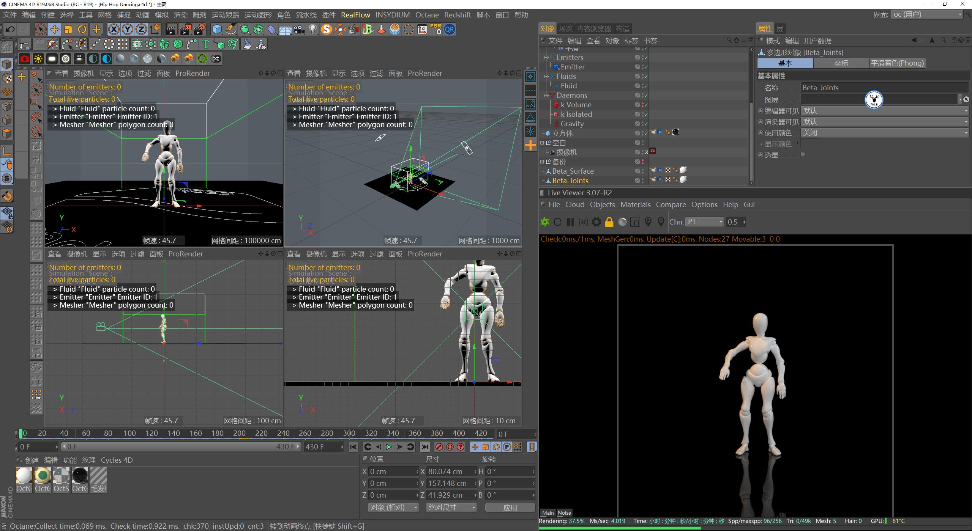Add a Light object from the top toolbar
The image size is (972, 531).
tap(312, 29)
